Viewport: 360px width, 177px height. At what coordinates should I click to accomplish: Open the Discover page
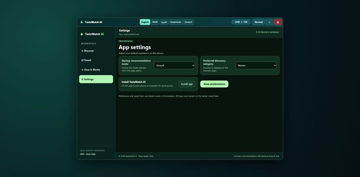[96, 51]
